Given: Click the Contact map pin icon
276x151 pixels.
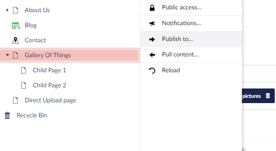Looking at the screenshot, I should (15, 40).
